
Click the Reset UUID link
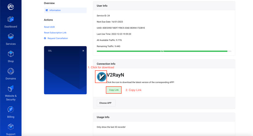pos(49,27)
